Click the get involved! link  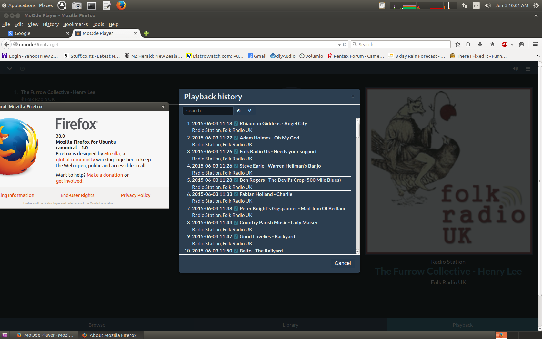coord(70,181)
